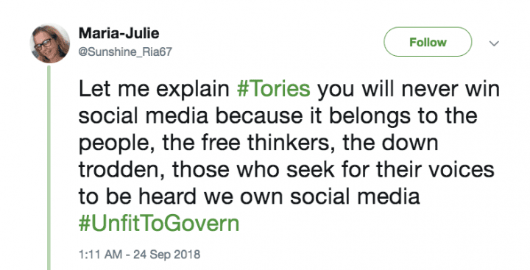
Task: Select the green thread line below avatar
Action: [49, 168]
